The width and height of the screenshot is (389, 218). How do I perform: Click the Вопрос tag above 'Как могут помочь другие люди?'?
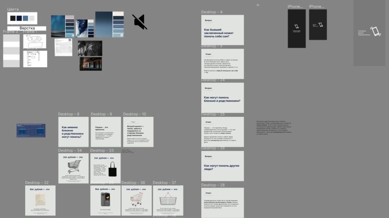point(208,156)
